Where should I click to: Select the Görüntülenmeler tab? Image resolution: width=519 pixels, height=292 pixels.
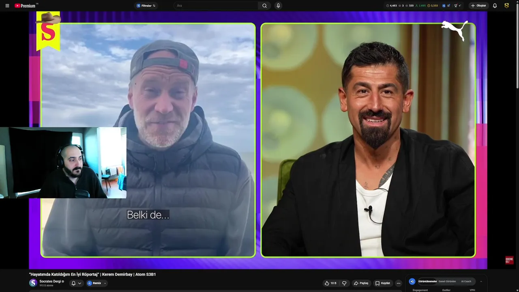point(427,281)
